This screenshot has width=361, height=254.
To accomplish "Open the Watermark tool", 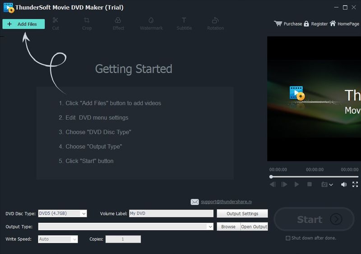I will (x=151, y=24).
